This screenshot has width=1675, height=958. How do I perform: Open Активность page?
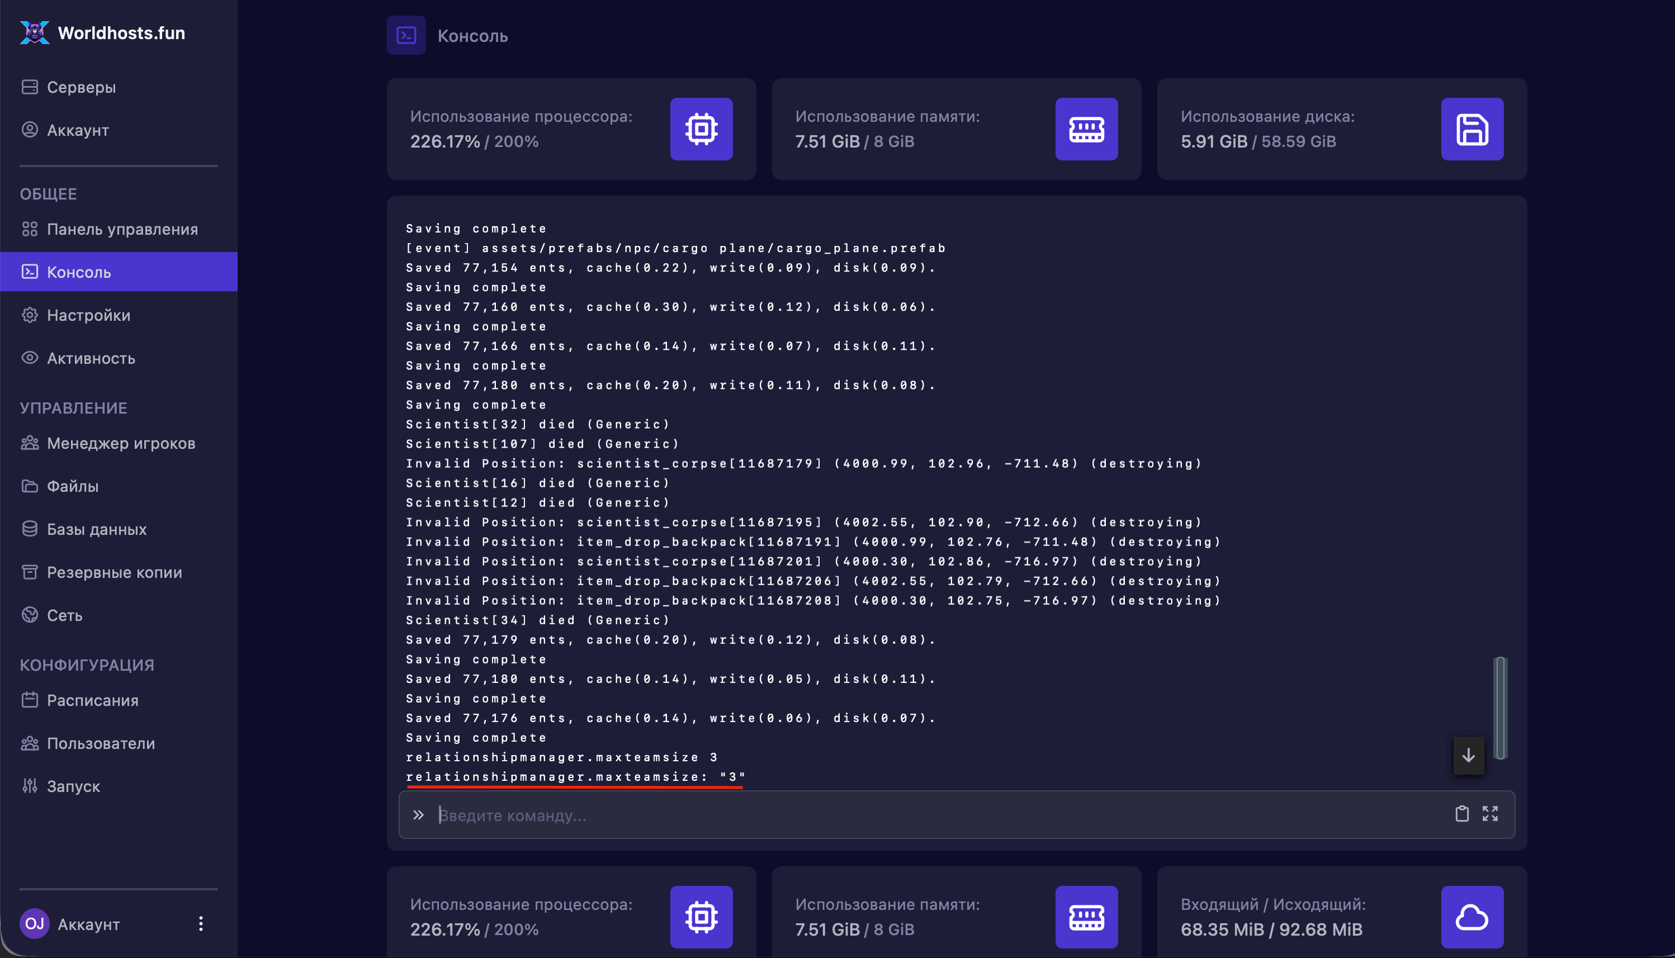pyautogui.click(x=119, y=358)
